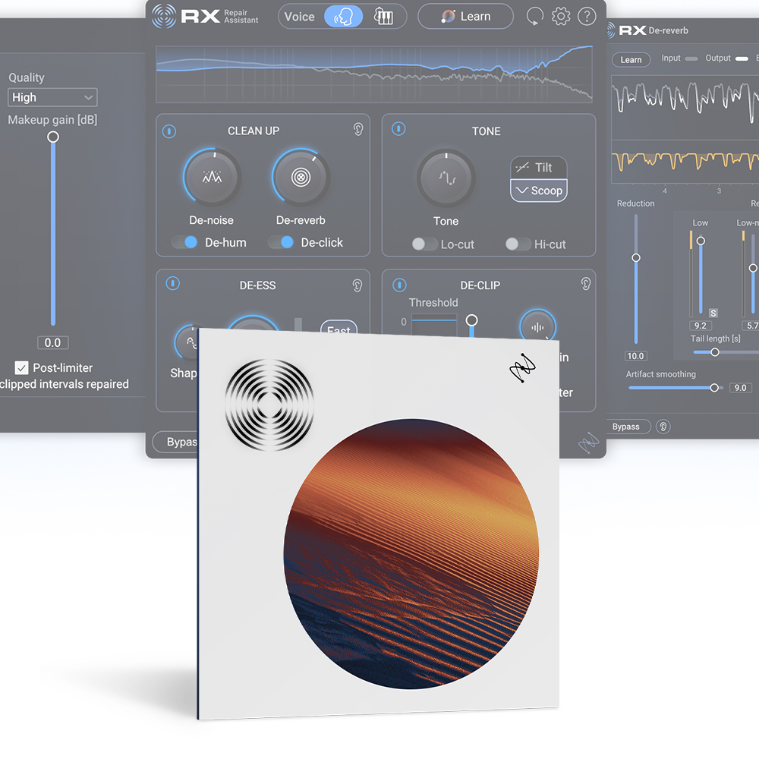Open the settings gear in Repair Assistant
The image size is (759, 759).
coord(561,17)
